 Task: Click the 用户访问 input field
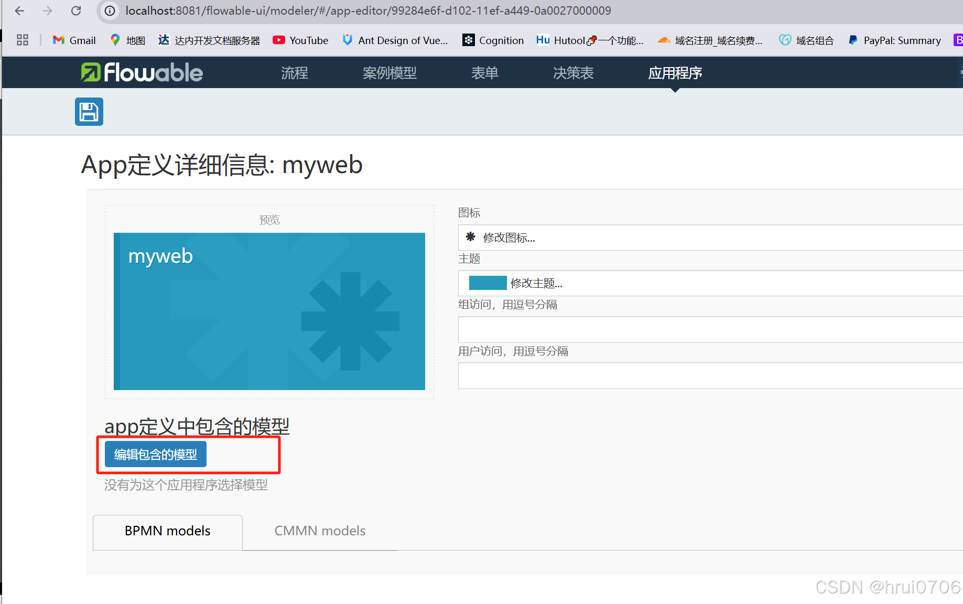point(708,375)
